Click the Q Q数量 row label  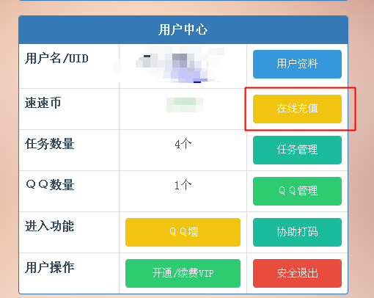pyautogui.click(x=50, y=185)
